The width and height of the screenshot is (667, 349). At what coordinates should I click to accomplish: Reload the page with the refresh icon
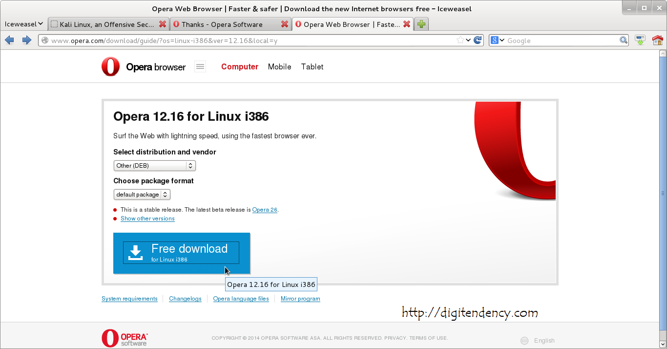pyautogui.click(x=478, y=40)
